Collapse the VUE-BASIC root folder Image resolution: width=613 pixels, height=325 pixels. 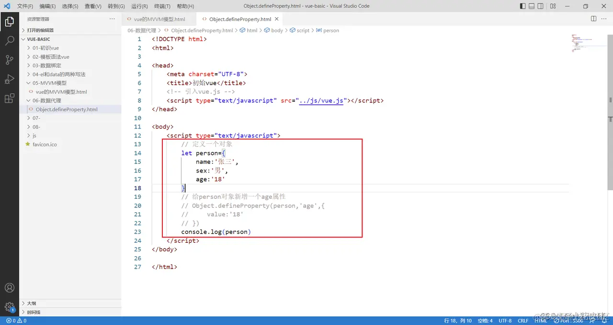(70, 39)
